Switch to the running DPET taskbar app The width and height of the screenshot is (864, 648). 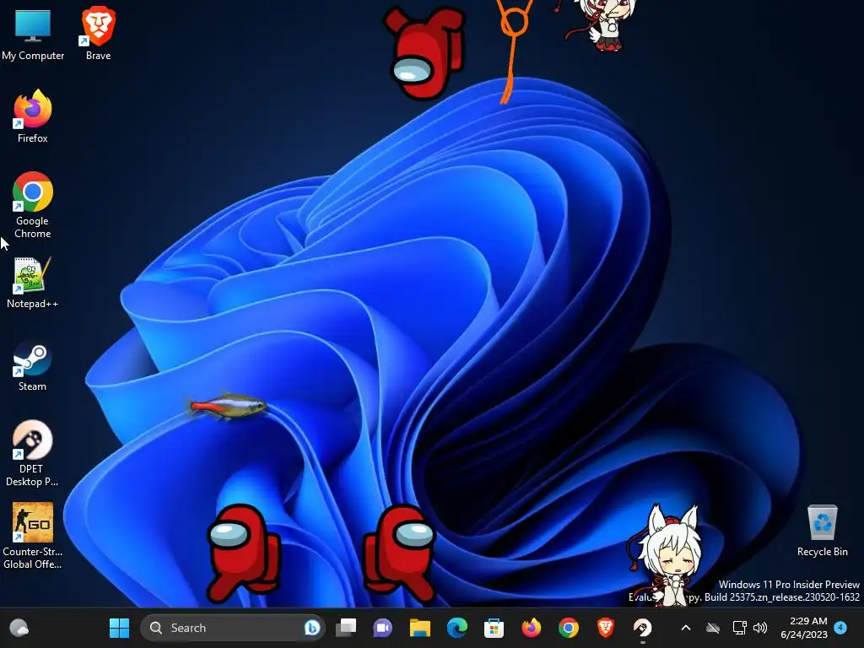[x=642, y=628]
